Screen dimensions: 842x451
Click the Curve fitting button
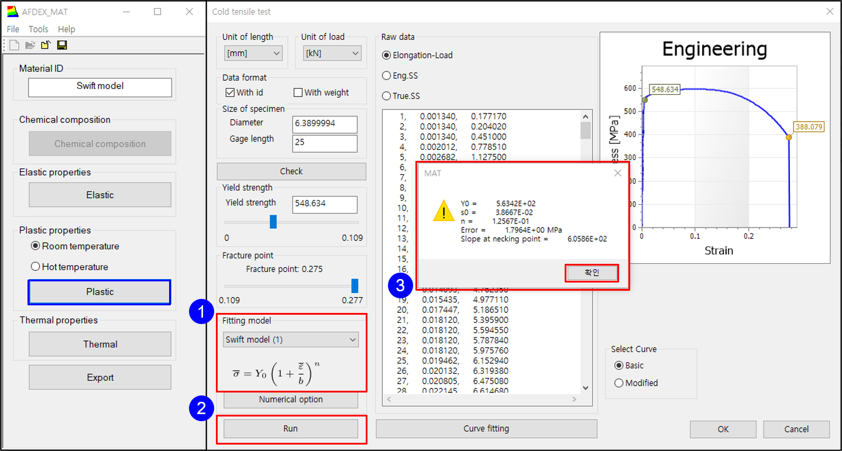[486, 429]
